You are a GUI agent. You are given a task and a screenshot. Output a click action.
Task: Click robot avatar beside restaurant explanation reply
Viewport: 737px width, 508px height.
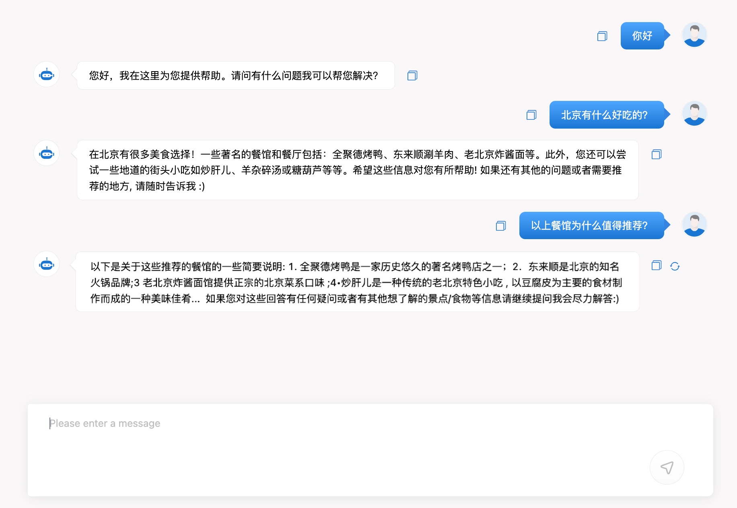[x=47, y=264]
